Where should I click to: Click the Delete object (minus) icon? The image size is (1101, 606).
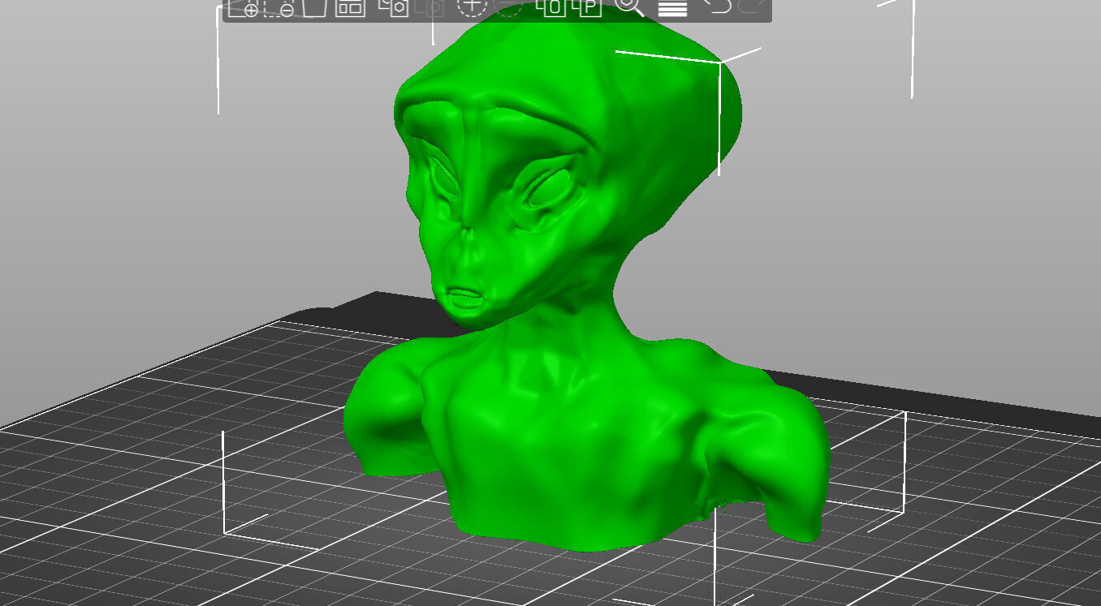(278, 7)
